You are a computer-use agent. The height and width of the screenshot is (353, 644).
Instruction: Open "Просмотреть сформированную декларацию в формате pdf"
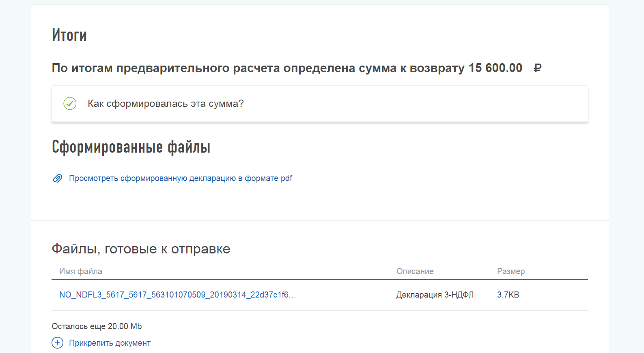point(181,179)
